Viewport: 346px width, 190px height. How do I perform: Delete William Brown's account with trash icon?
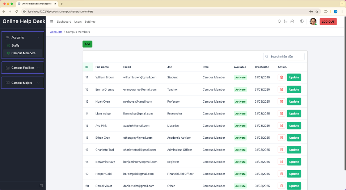click(281, 77)
